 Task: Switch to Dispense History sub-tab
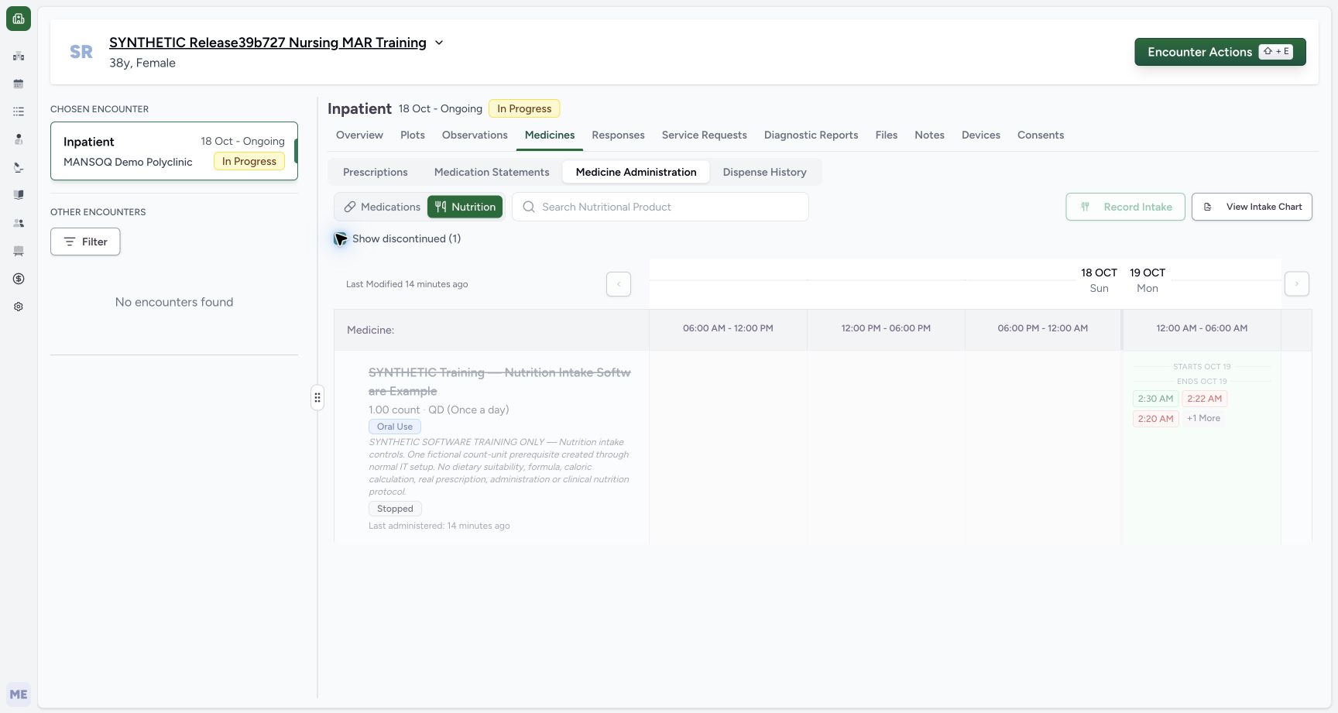pos(764,172)
